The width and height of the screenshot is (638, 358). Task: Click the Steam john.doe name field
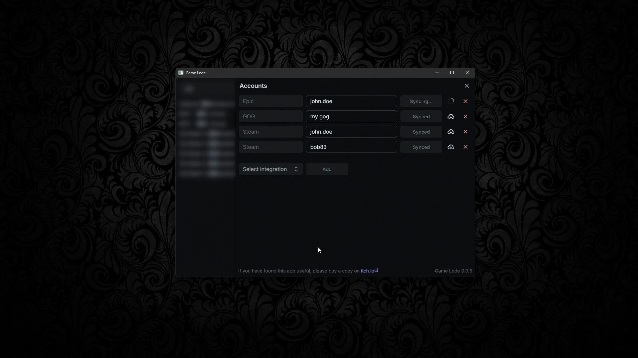coord(351,132)
